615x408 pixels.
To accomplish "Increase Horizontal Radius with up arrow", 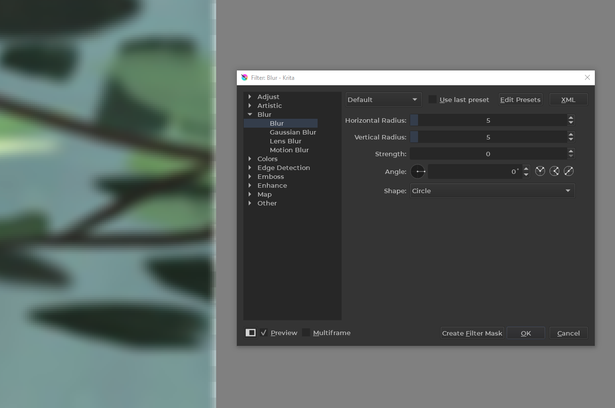I will point(571,118).
